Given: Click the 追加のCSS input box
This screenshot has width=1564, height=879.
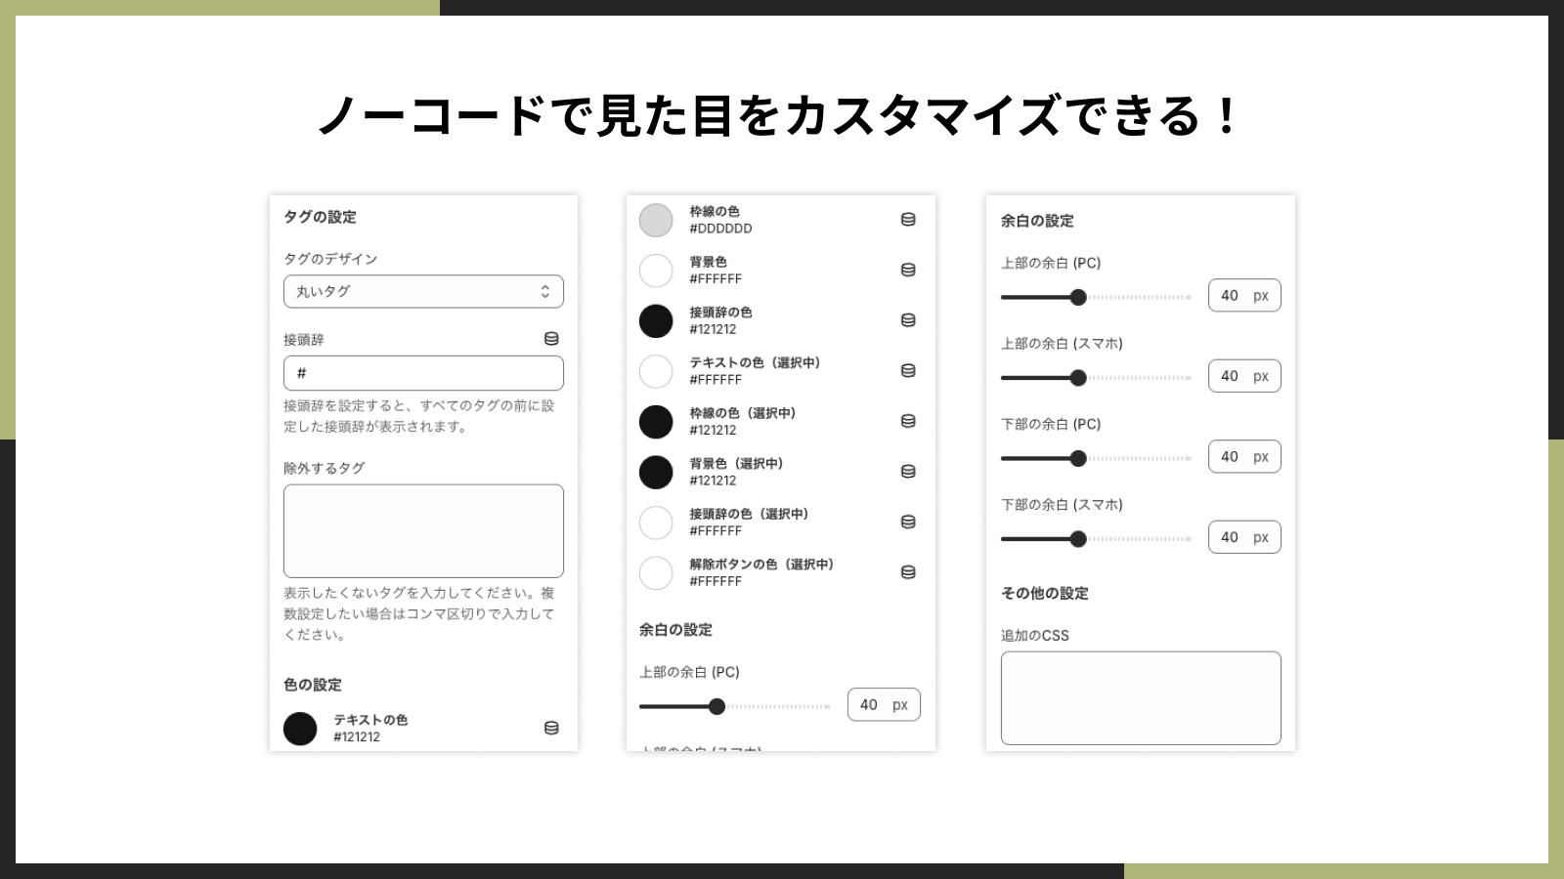Looking at the screenshot, I should [1141, 698].
